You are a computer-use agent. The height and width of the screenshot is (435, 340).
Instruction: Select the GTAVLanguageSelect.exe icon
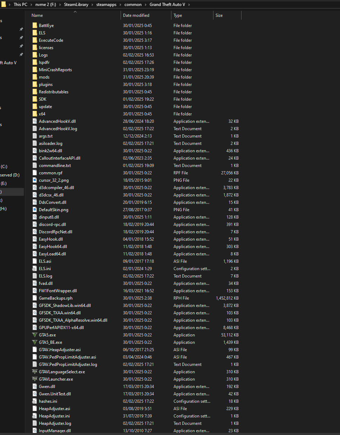[x=35, y=372]
